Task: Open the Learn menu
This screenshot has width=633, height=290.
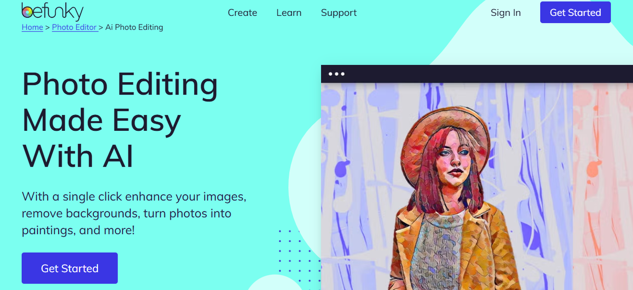Action: [289, 13]
